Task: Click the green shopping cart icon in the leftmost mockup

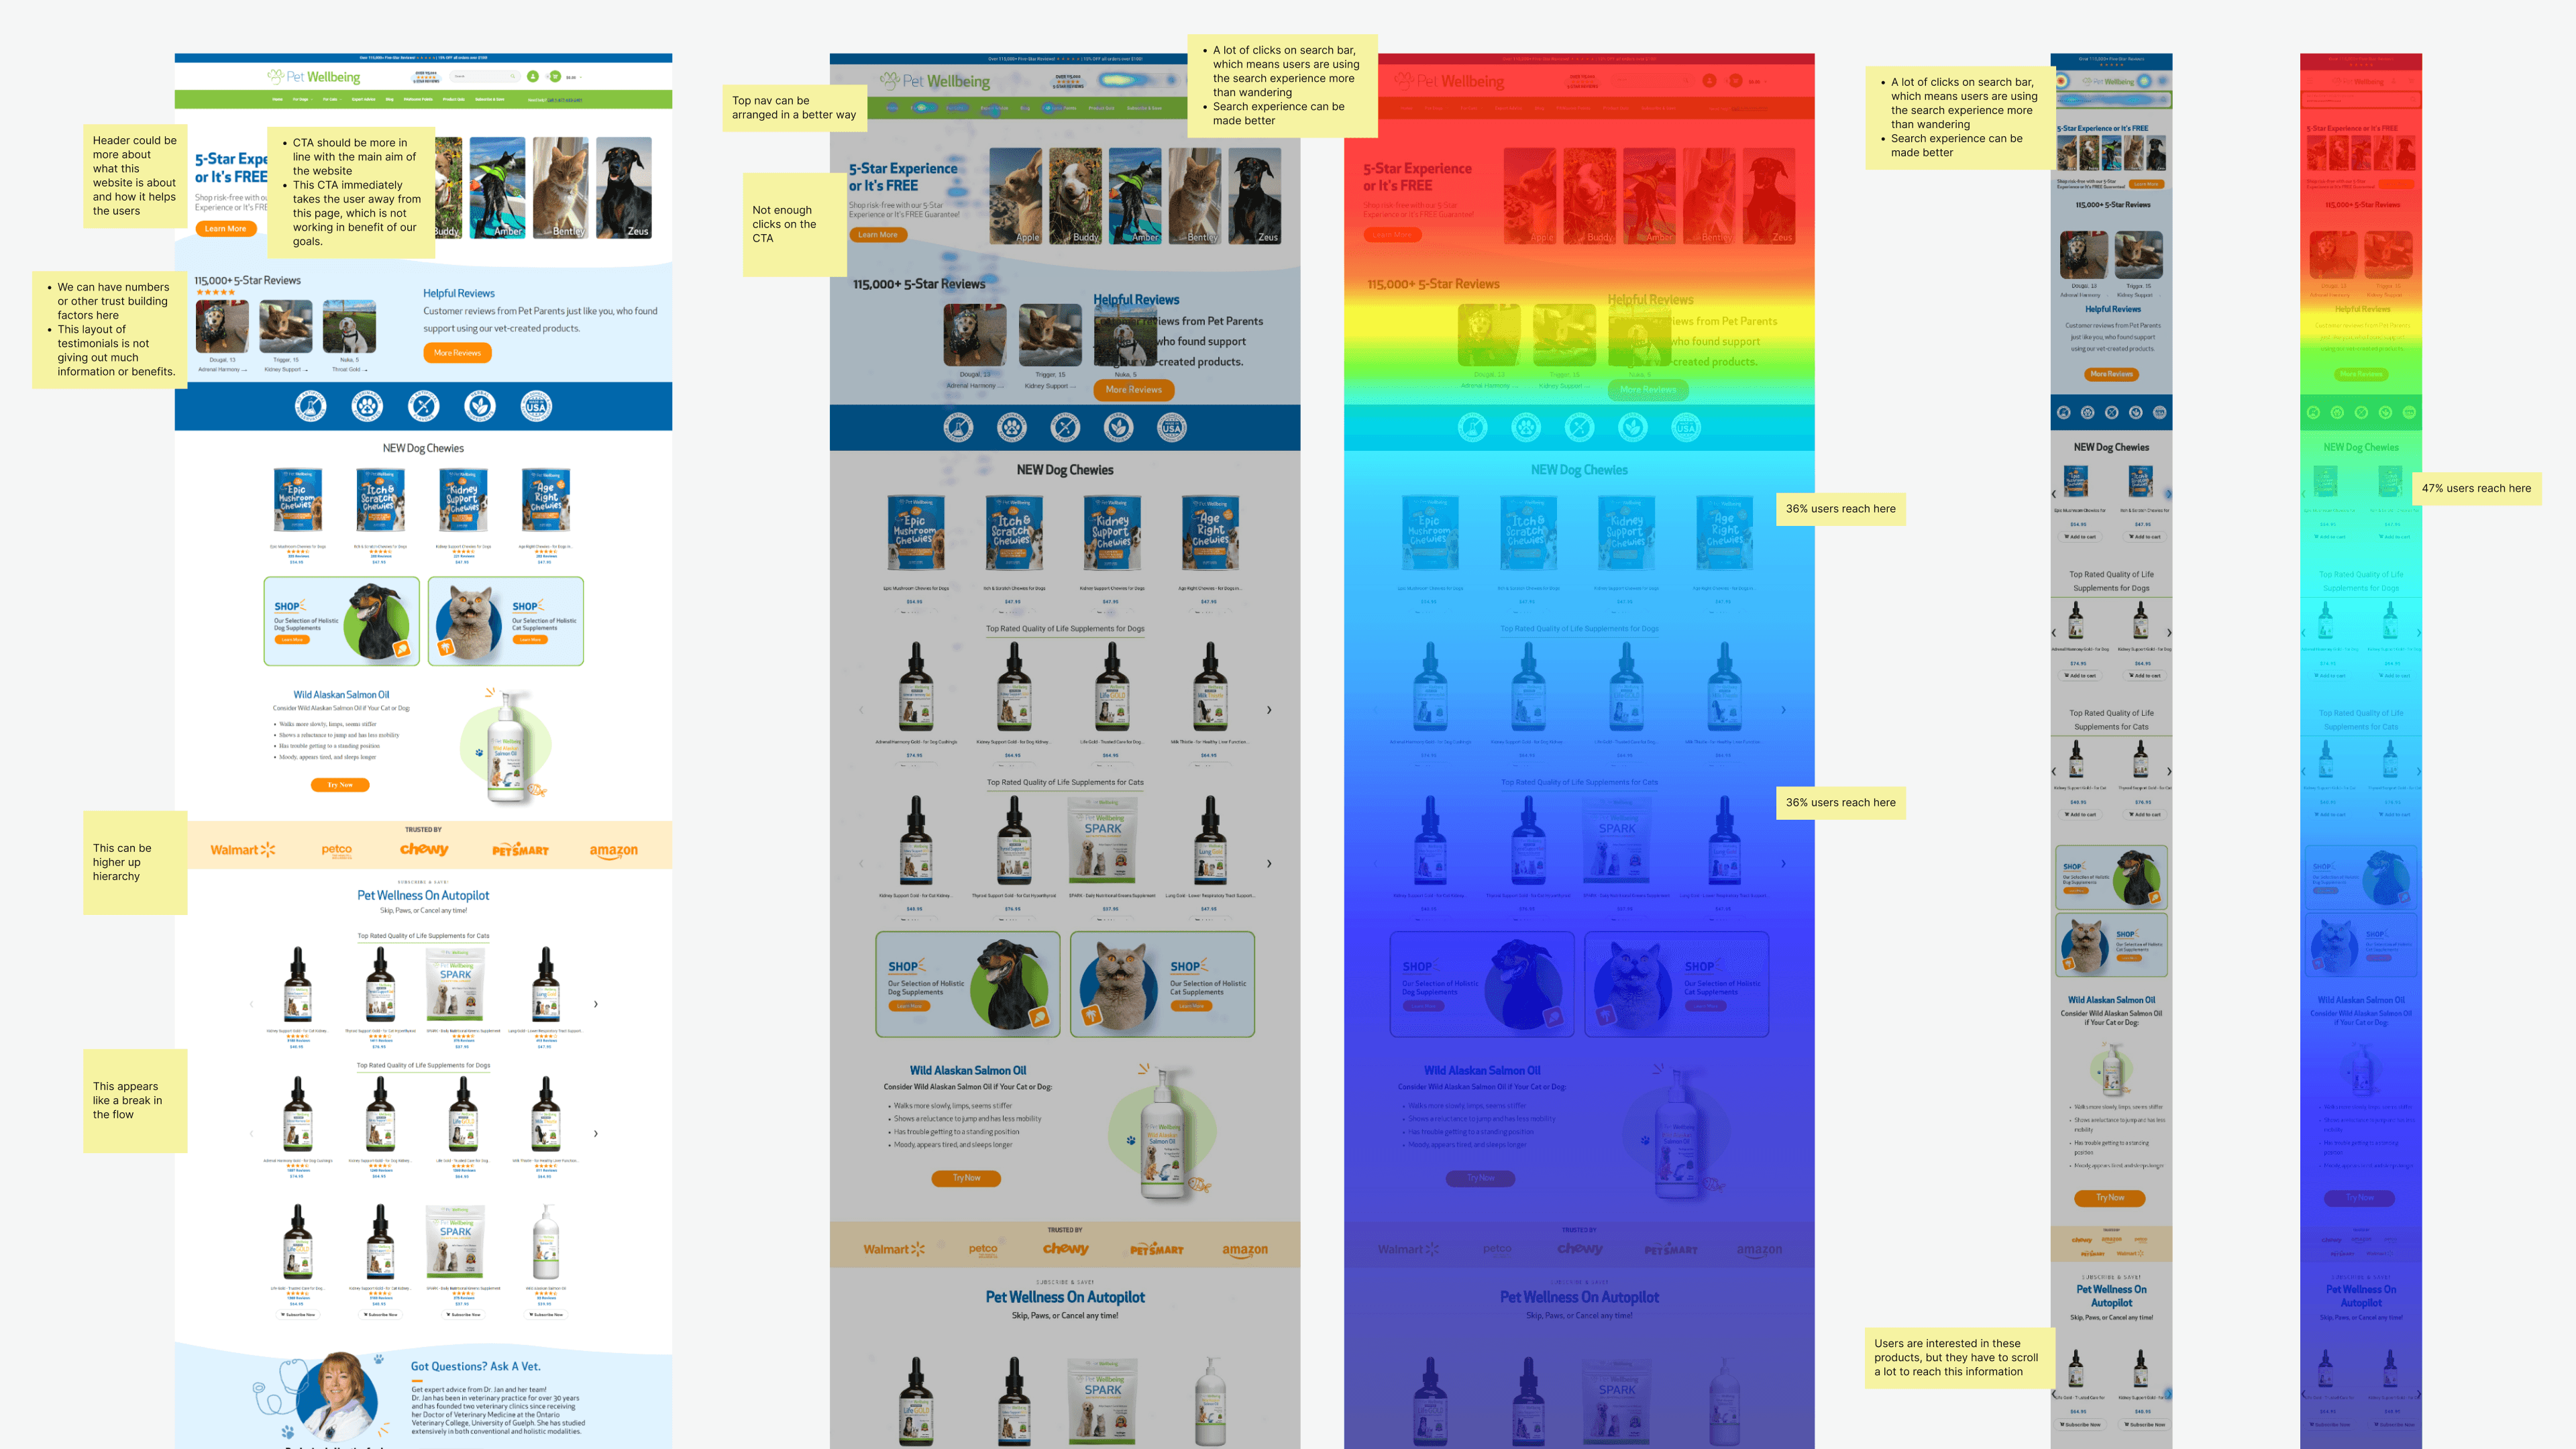Action: point(555,77)
